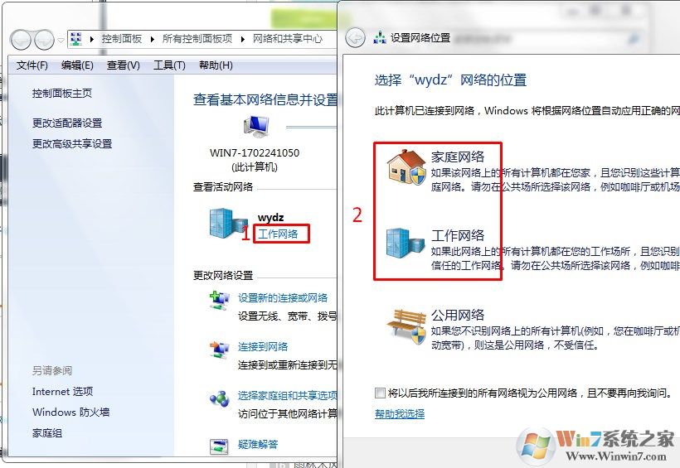Open 更改适配器设置 in the sidebar
This screenshot has width=680, height=468.
(x=67, y=123)
